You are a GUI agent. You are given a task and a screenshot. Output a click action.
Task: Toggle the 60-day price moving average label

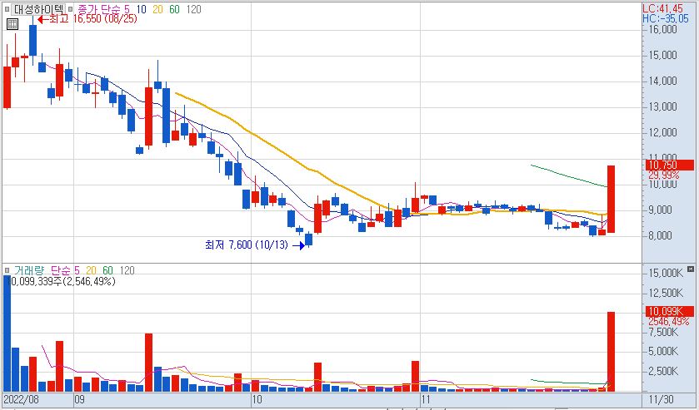174,9
